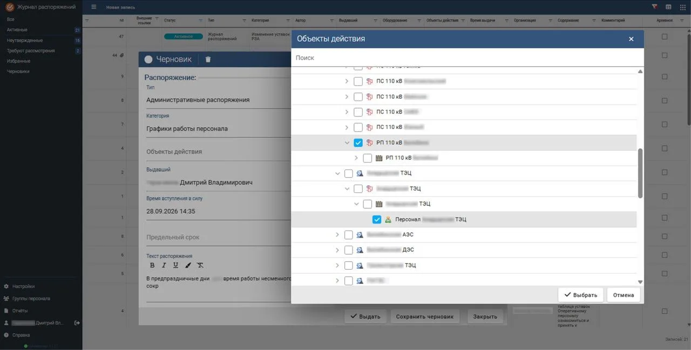Click the object tree vertical scrollbar thumb
691x350 pixels.
(640, 173)
